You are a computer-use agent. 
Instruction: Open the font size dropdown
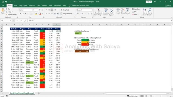pos(37,10)
